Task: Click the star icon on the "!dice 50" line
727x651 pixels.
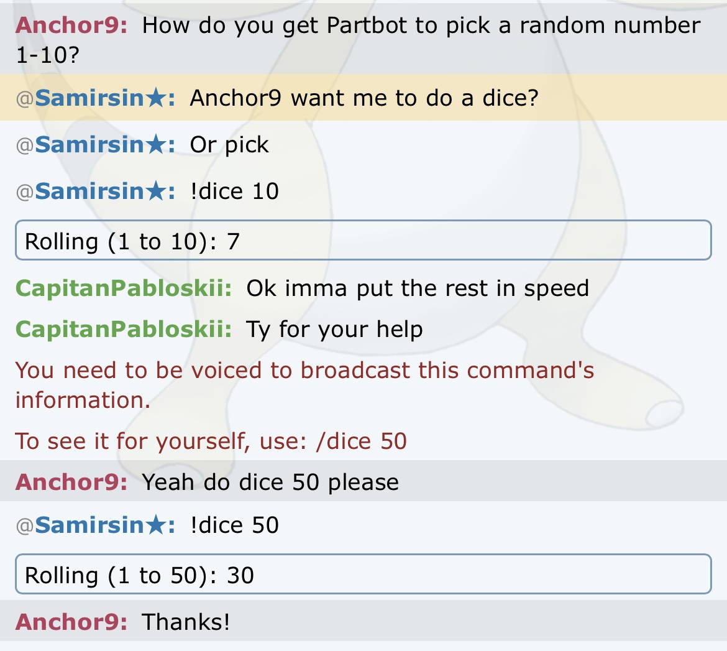Action: tap(155, 524)
